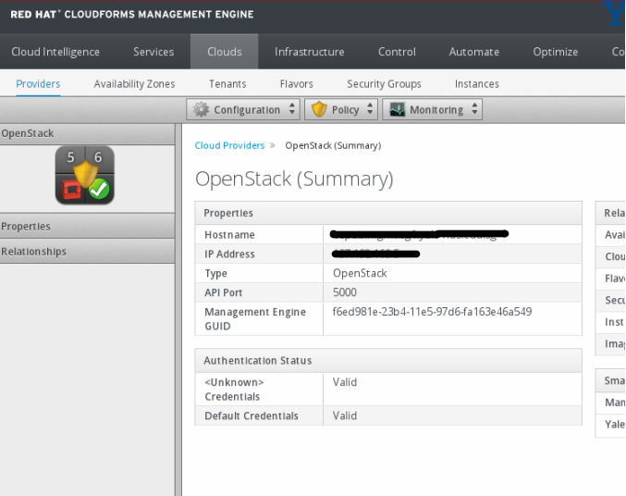
Task: Click the Policy shield icon
Action: (x=319, y=109)
